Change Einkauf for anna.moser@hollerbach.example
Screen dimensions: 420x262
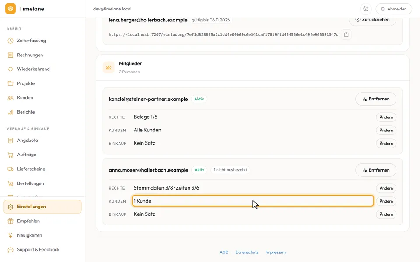(x=386, y=214)
